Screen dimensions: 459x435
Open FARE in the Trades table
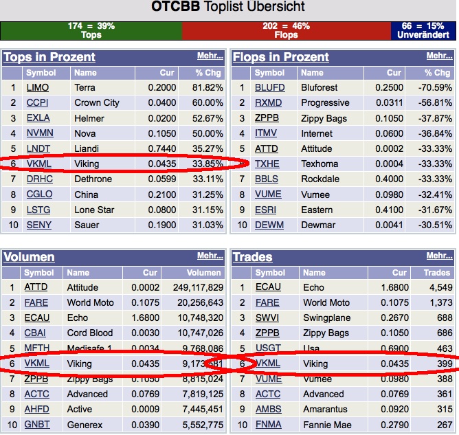267,302
